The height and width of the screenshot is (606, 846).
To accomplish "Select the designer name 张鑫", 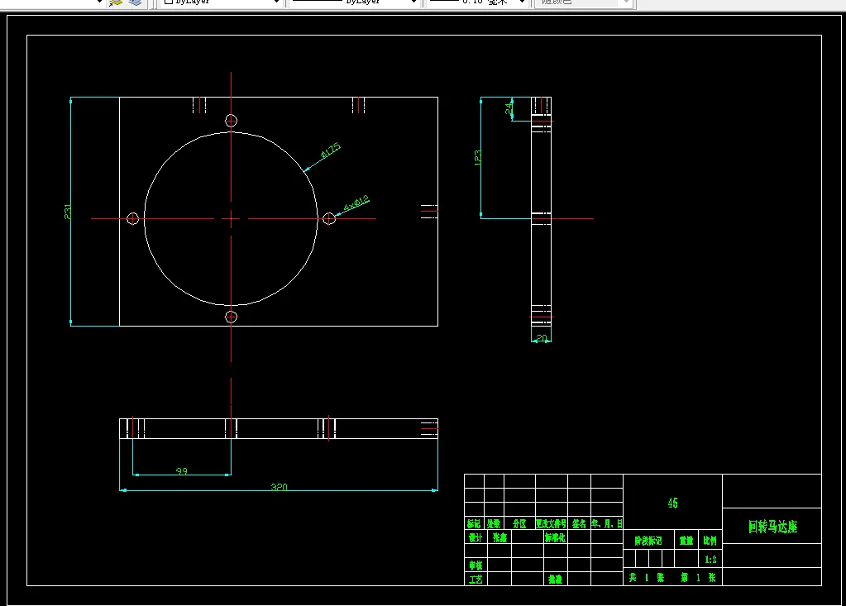I will 499,537.
